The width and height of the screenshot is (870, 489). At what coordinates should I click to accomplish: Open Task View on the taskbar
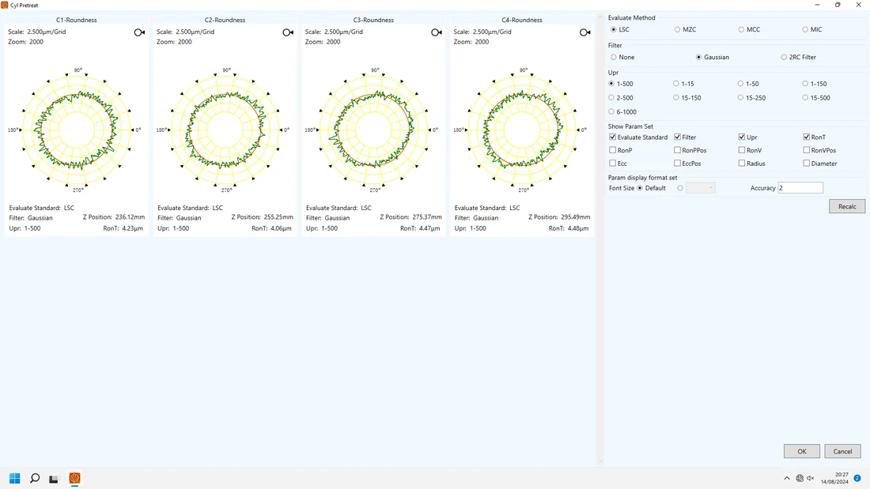(x=54, y=479)
